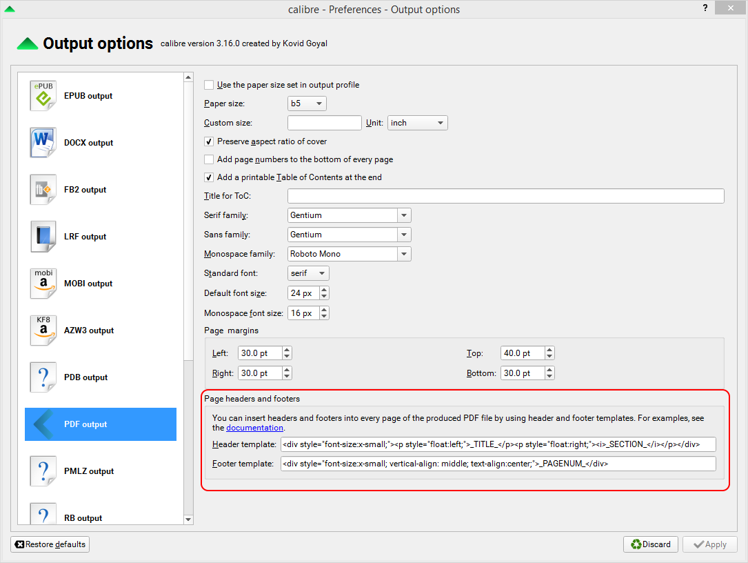748x563 pixels.
Task: Enable page numbers at bottom of pages
Action: pos(209,159)
